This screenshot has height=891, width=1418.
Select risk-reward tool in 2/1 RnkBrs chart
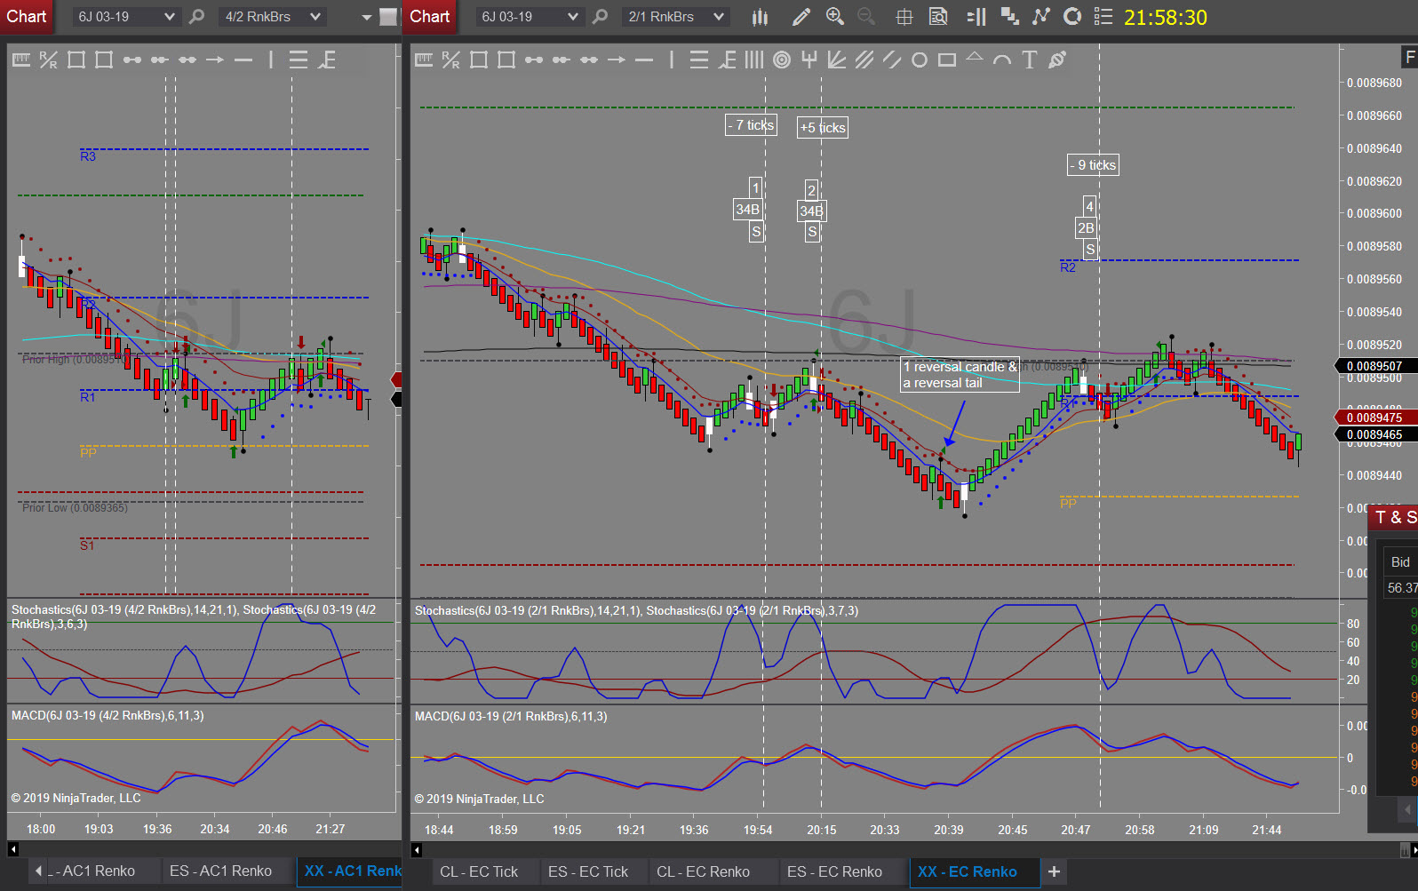tap(451, 60)
